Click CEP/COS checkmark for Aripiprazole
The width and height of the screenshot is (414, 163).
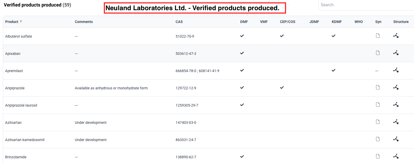pyautogui.click(x=282, y=88)
